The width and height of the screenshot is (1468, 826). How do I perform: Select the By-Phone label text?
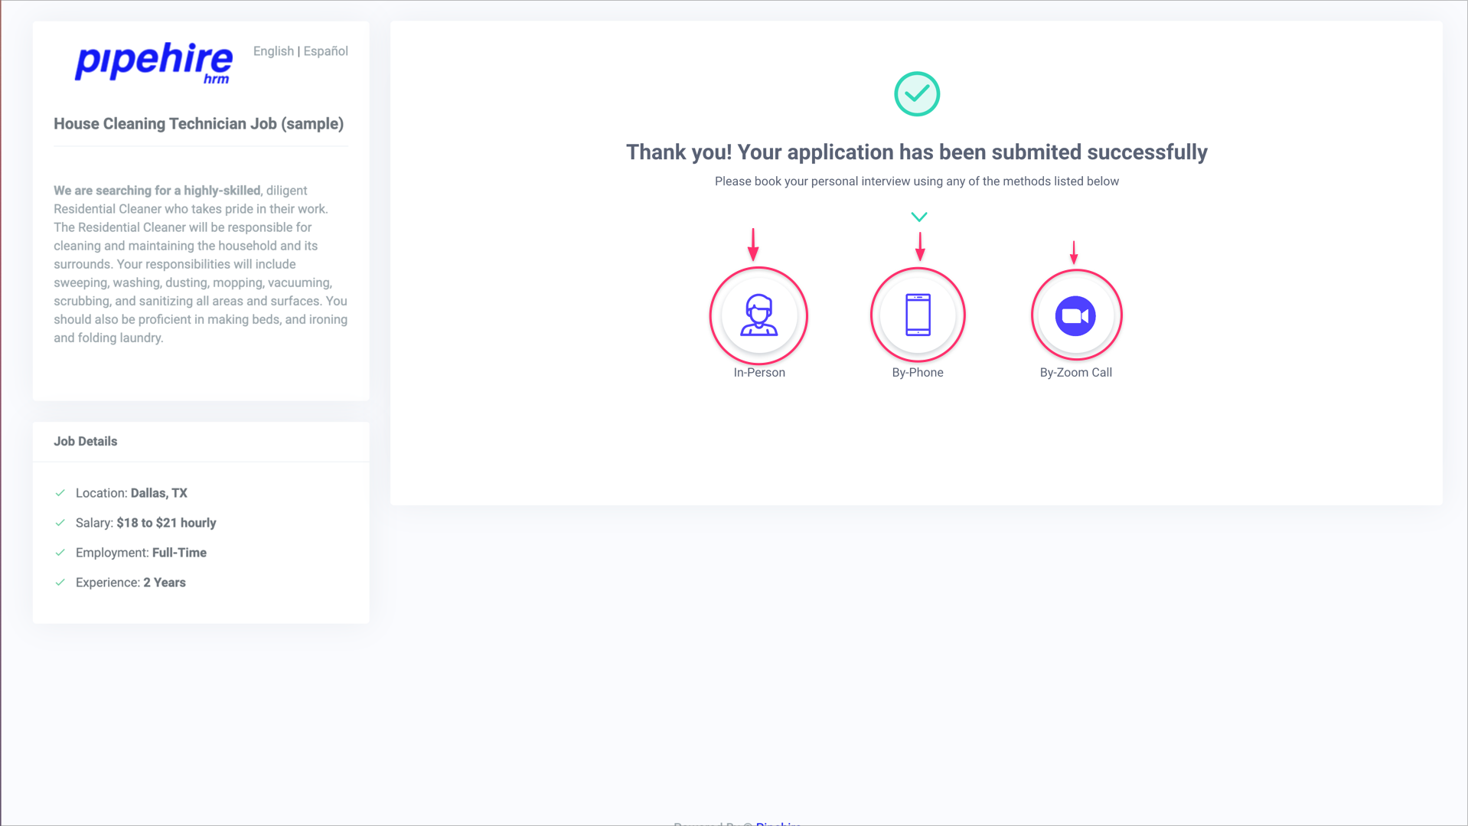pyautogui.click(x=917, y=373)
